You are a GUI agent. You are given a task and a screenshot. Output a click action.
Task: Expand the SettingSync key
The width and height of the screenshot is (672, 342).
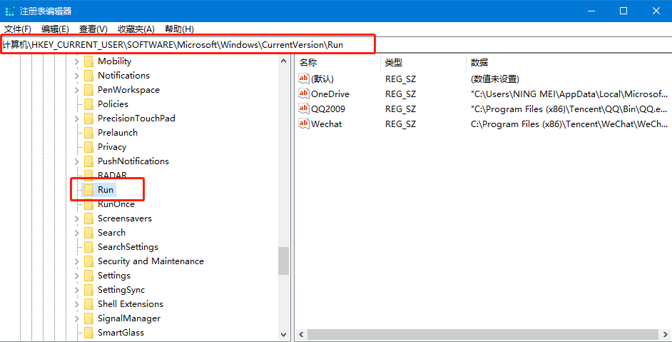[x=77, y=290]
